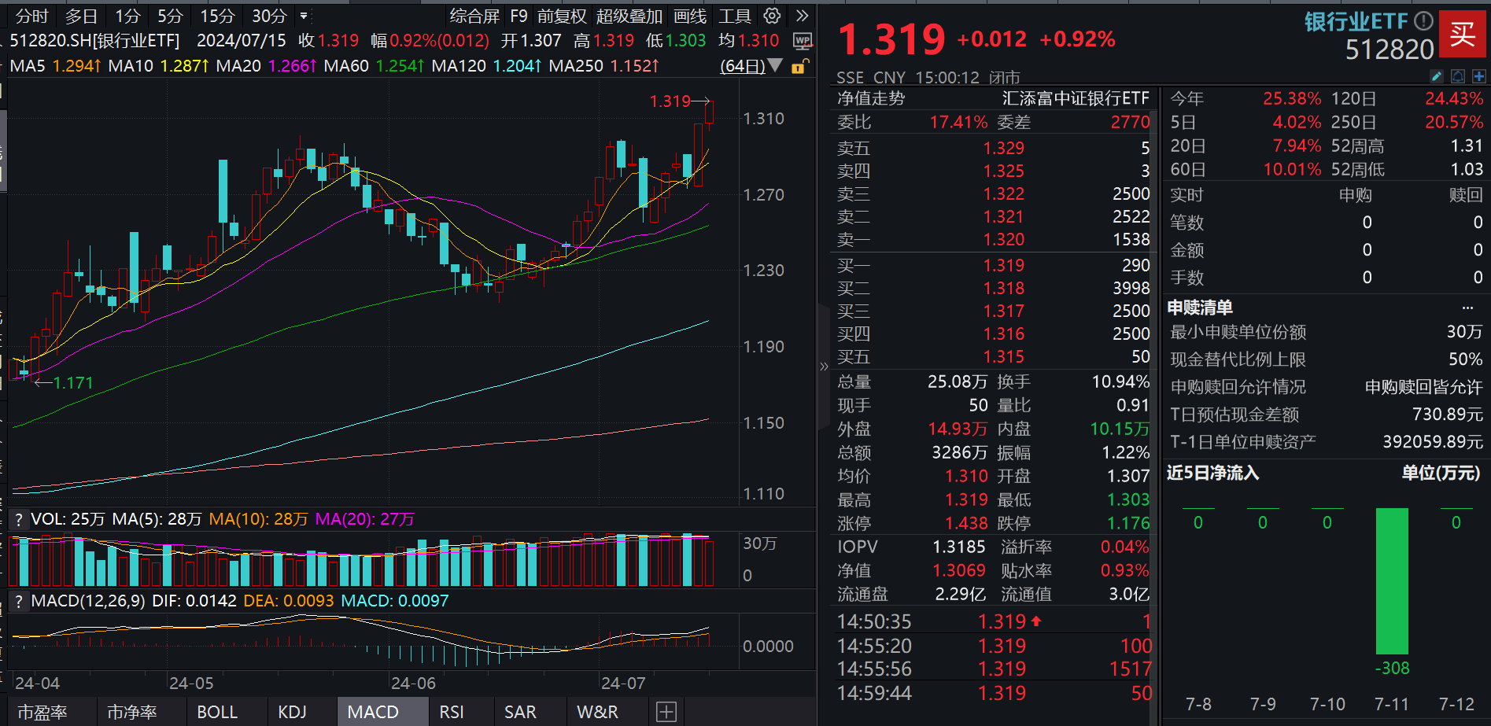Image resolution: width=1491 pixels, height=726 pixels.
Task: Switch to the 市盈率 indicator tab
Action: click(42, 712)
